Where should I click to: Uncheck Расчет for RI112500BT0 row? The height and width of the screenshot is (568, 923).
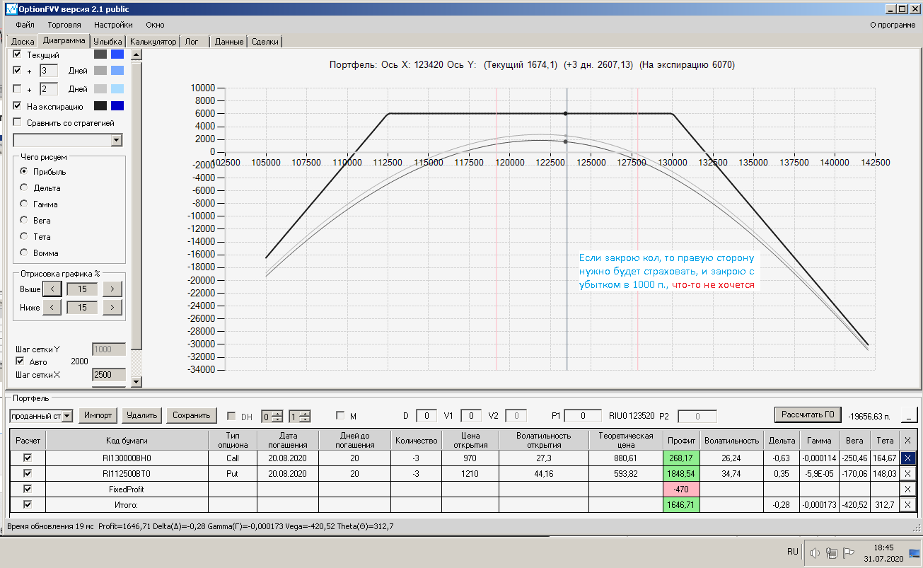click(28, 473)
